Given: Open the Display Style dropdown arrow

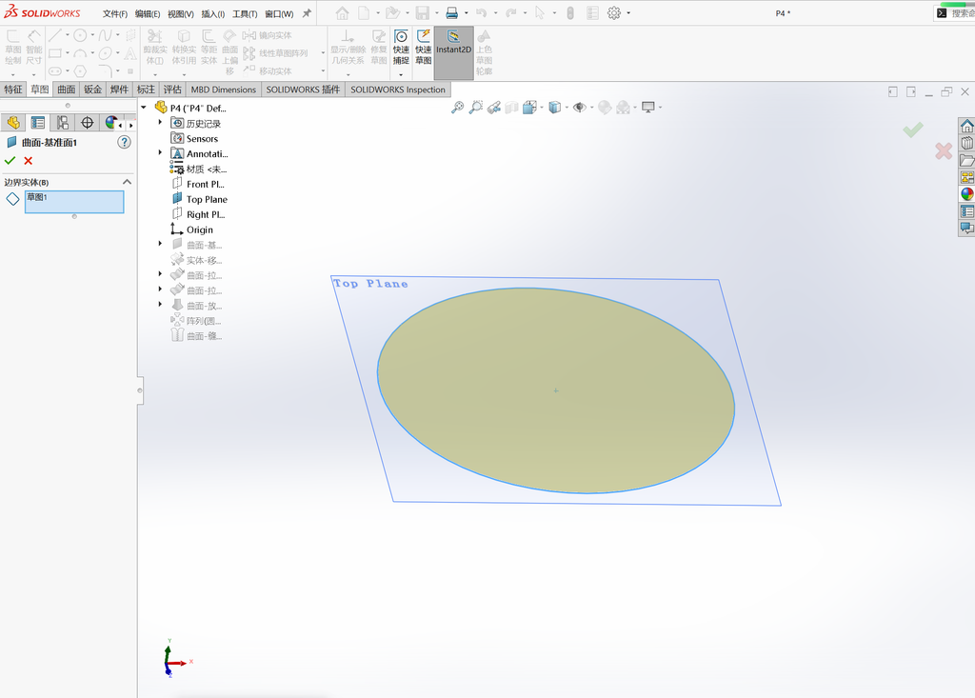Looking at the screenshot, I should pos(567,108).
